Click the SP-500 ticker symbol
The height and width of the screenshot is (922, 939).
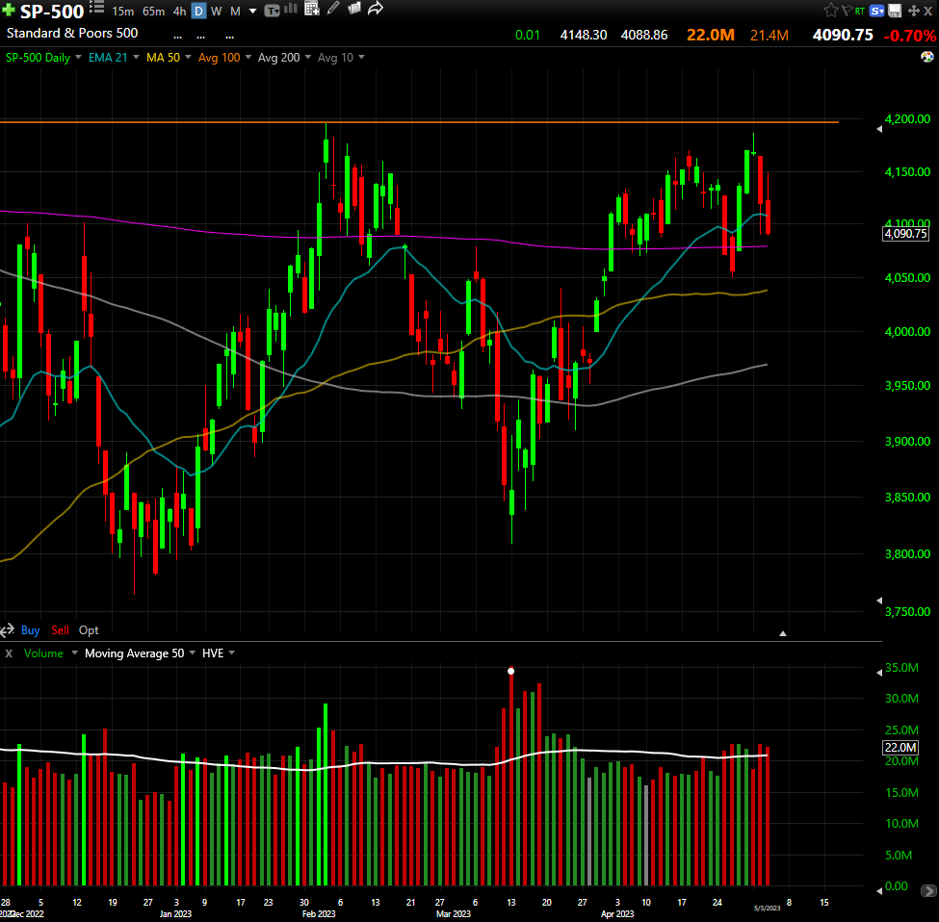52,12
